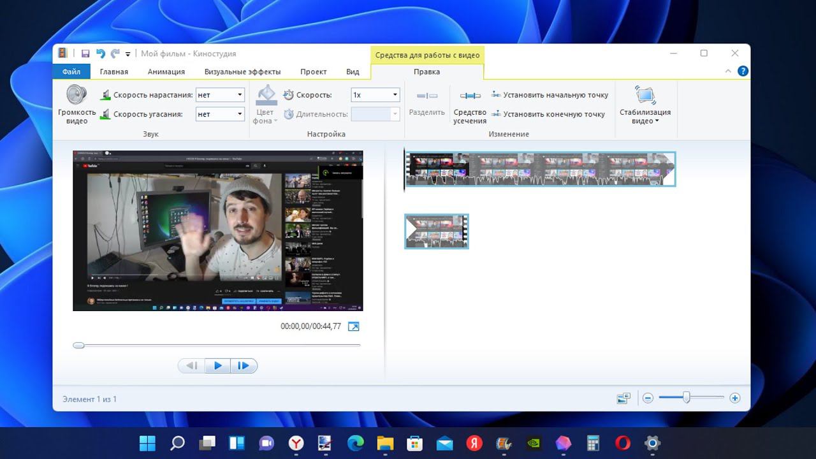This screenshot has height=459, width=816.
Task: Zoom out the timeline with minus icon
Action: coord(648,398)
